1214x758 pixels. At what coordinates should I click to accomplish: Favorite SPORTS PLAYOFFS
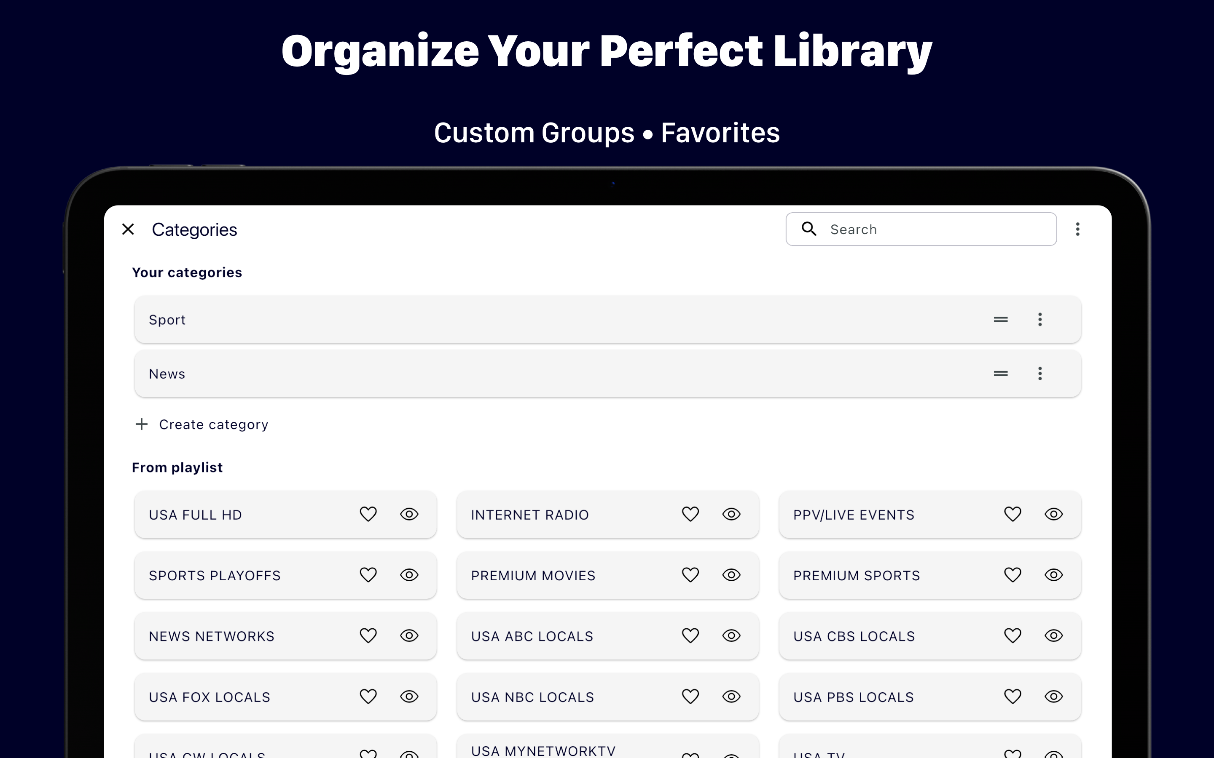368,575
